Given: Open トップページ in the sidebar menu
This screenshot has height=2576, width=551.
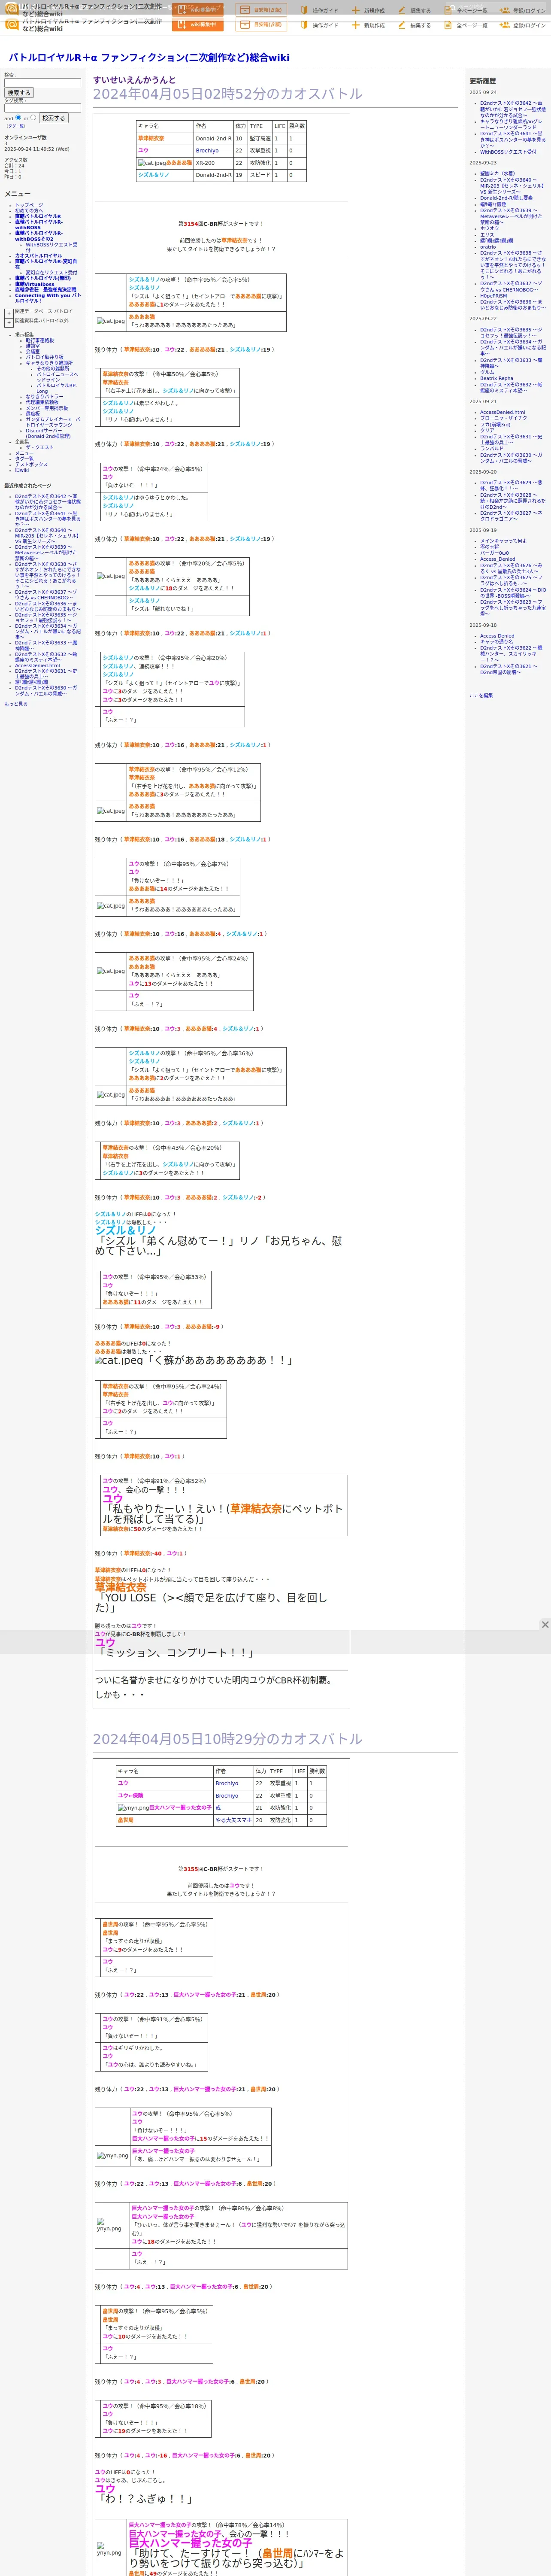Looking at the screenshot, I should (x=29, y=205).
